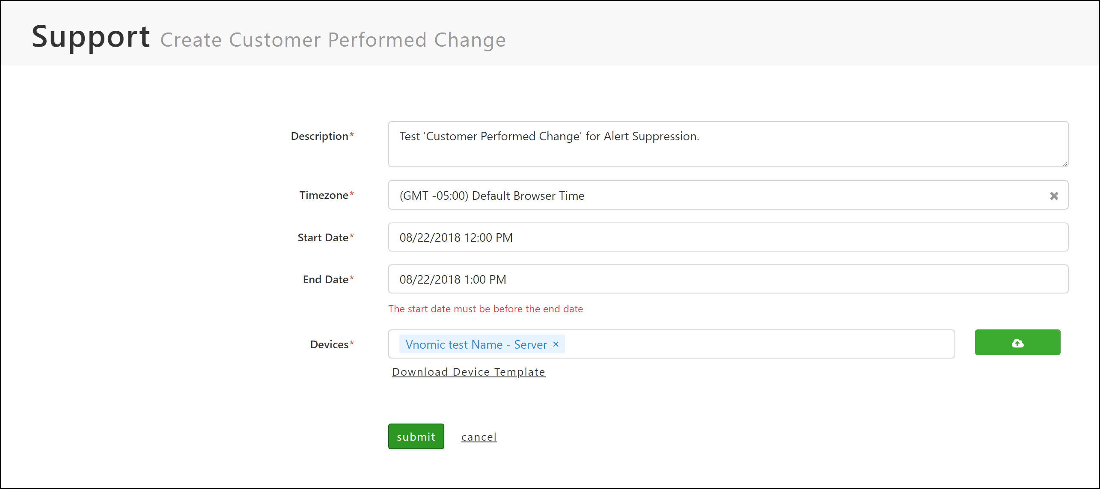1100x489 pixels.
Task: Click the start date validation error message
Action: tap(485, 309)
